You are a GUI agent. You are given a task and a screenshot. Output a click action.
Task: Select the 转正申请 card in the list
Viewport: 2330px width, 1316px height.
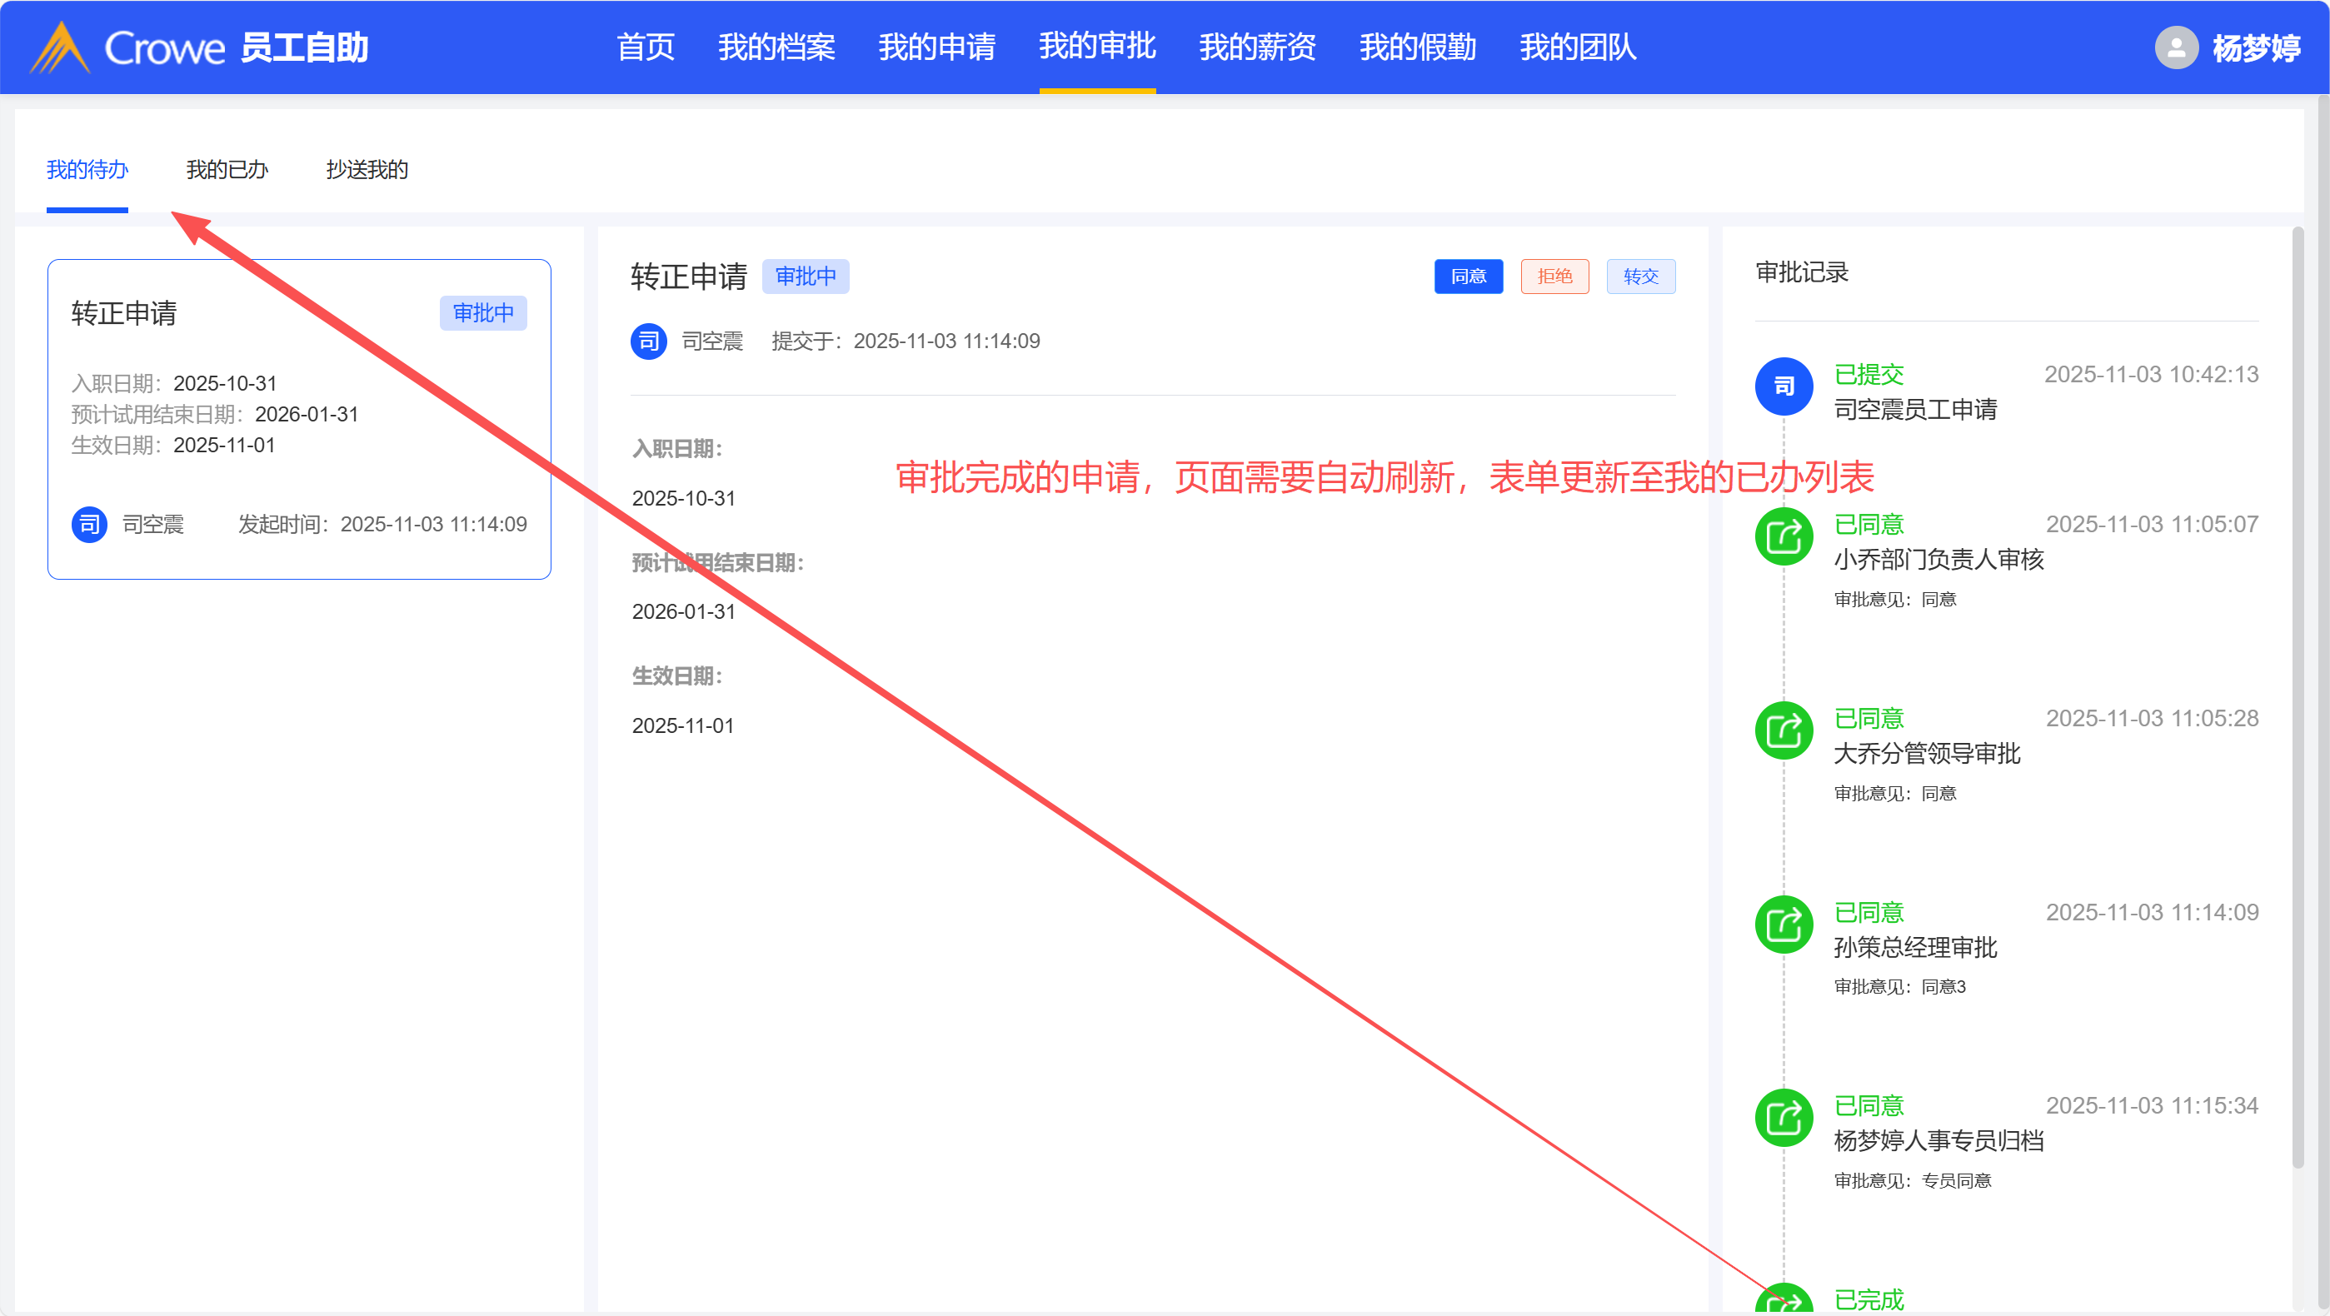point(298,419)
